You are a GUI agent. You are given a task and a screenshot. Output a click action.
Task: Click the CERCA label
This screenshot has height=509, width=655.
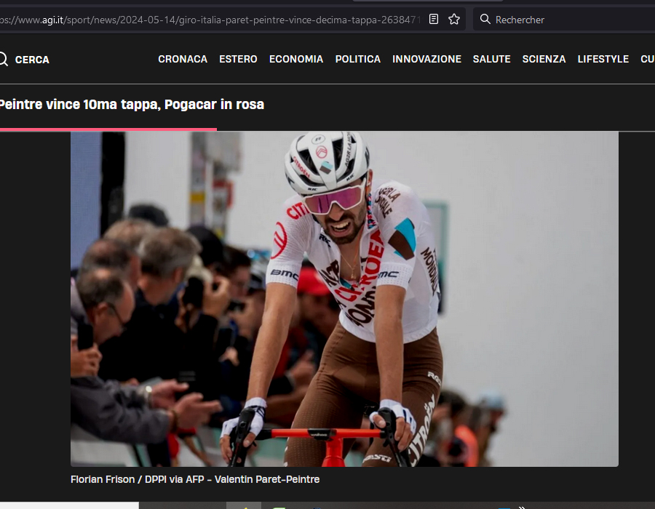[x=32, y=60]
